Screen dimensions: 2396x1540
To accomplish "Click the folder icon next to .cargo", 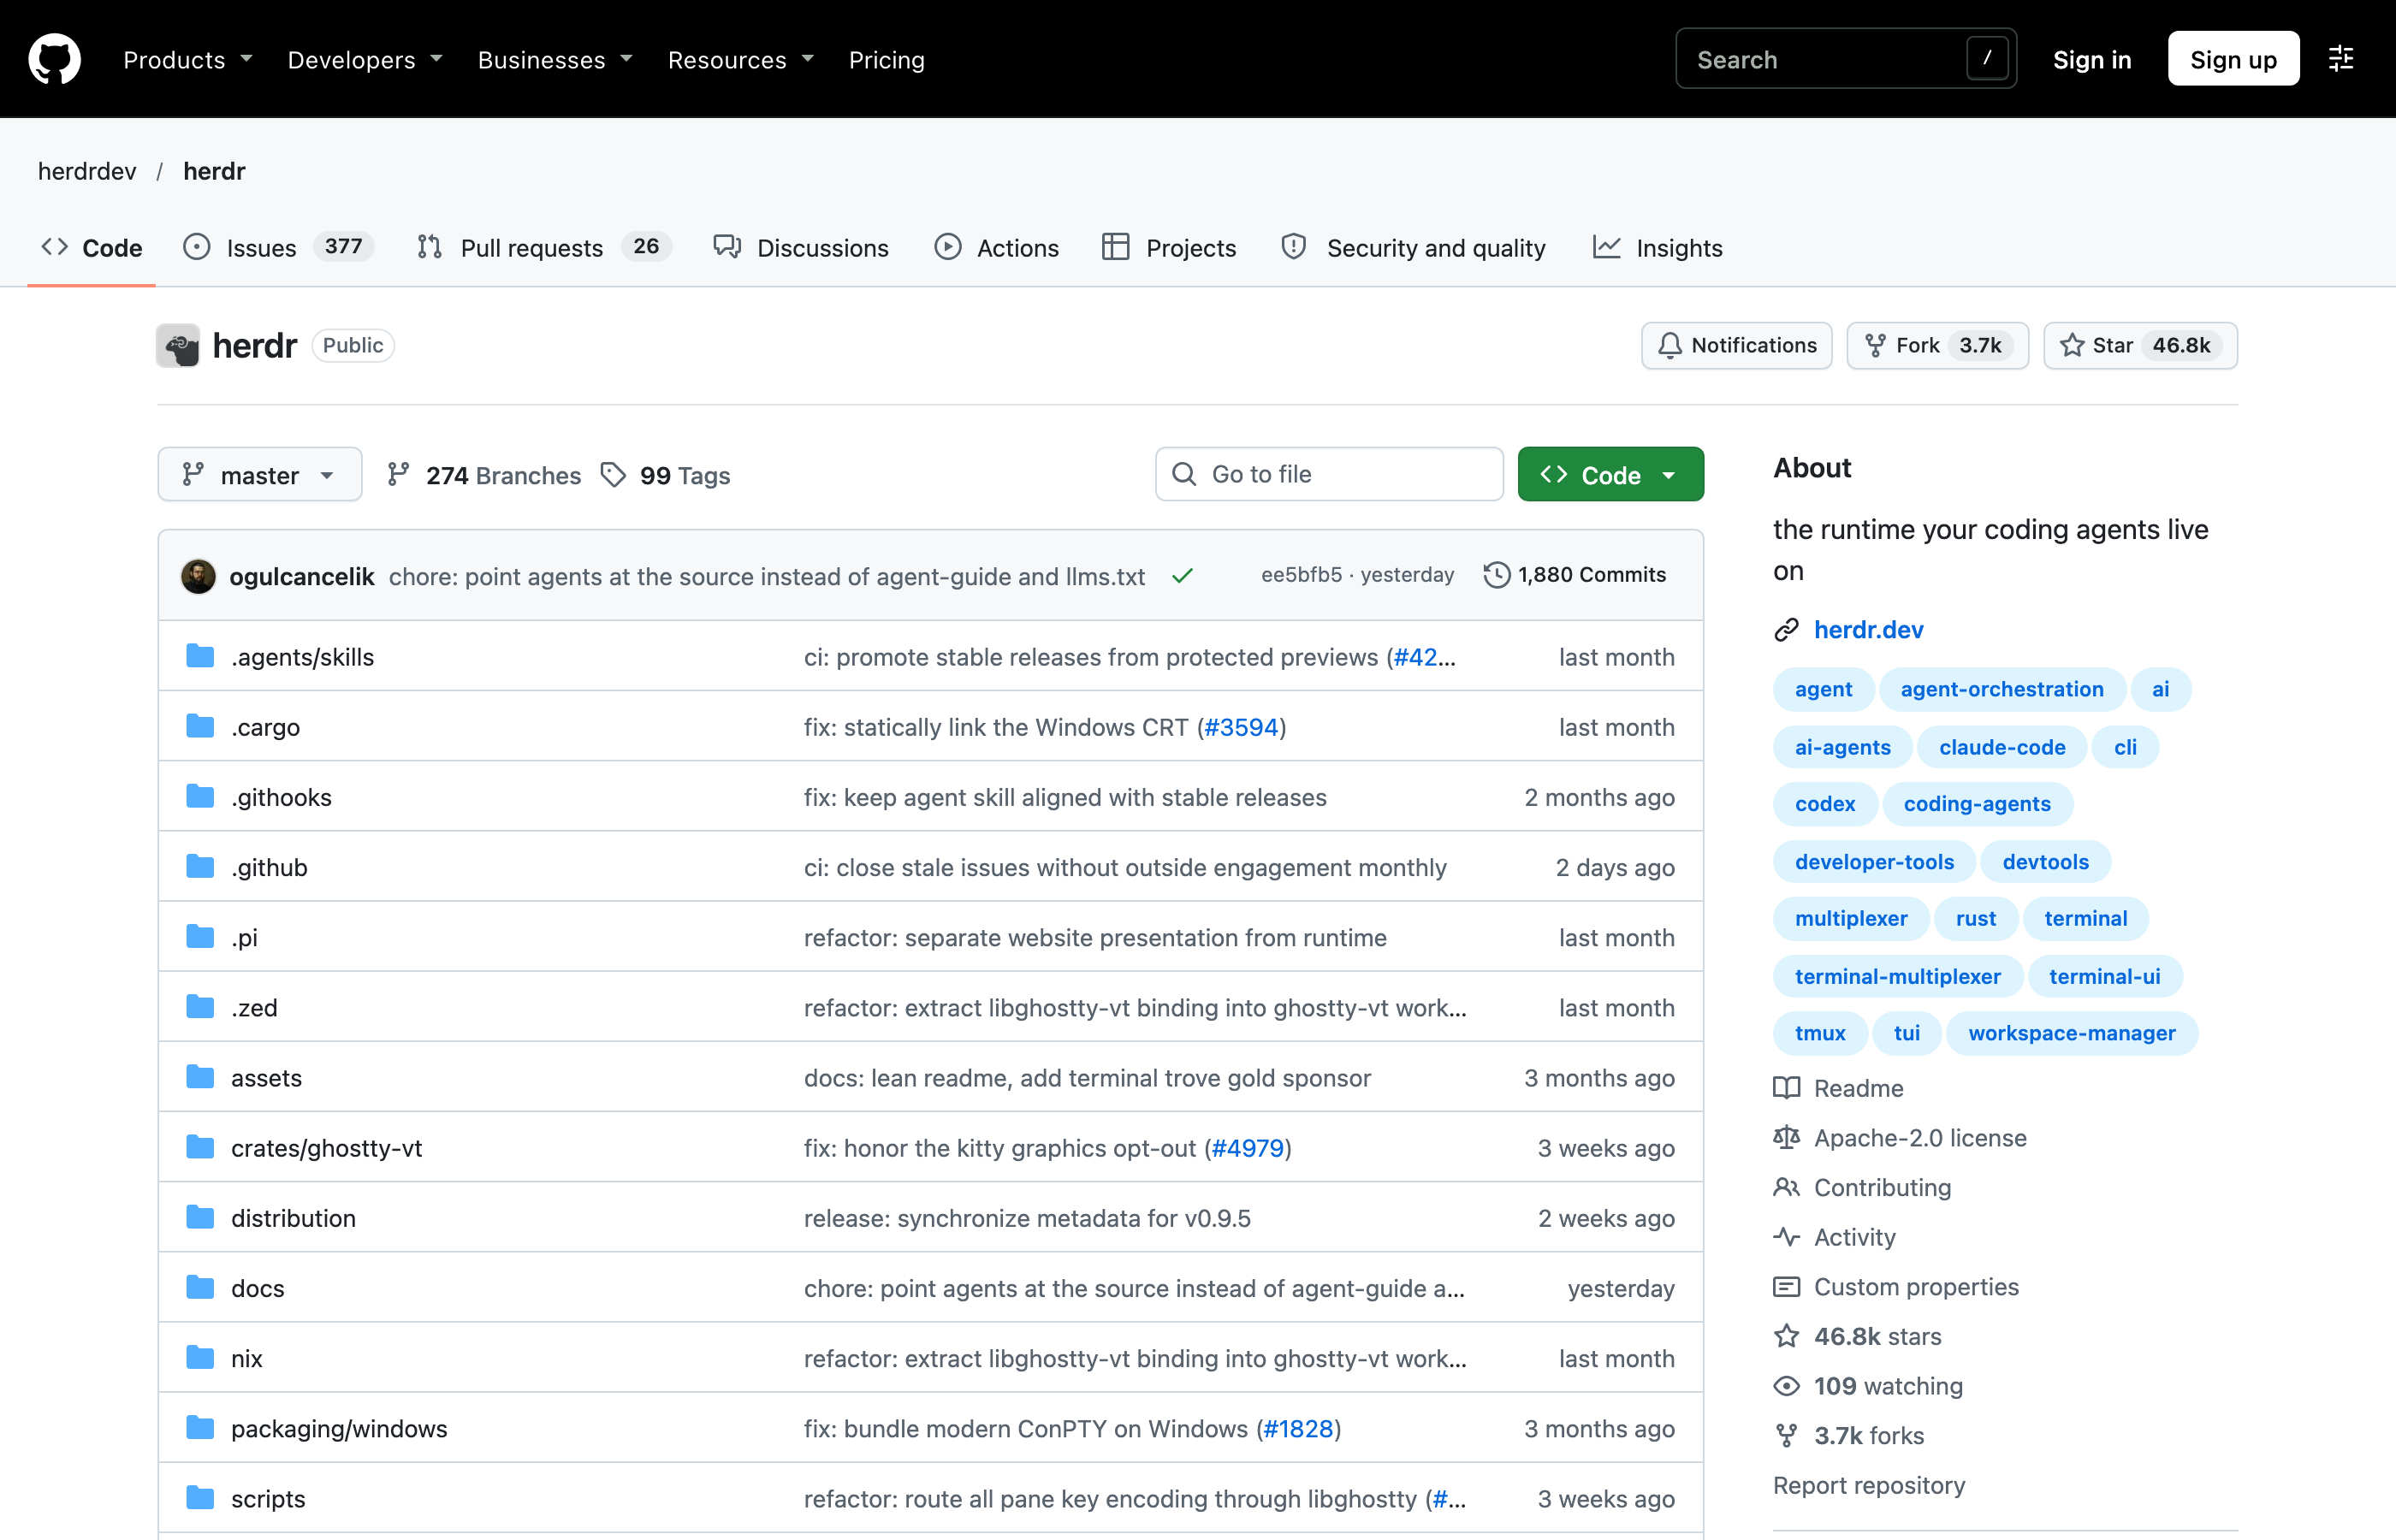I will 200,726.
